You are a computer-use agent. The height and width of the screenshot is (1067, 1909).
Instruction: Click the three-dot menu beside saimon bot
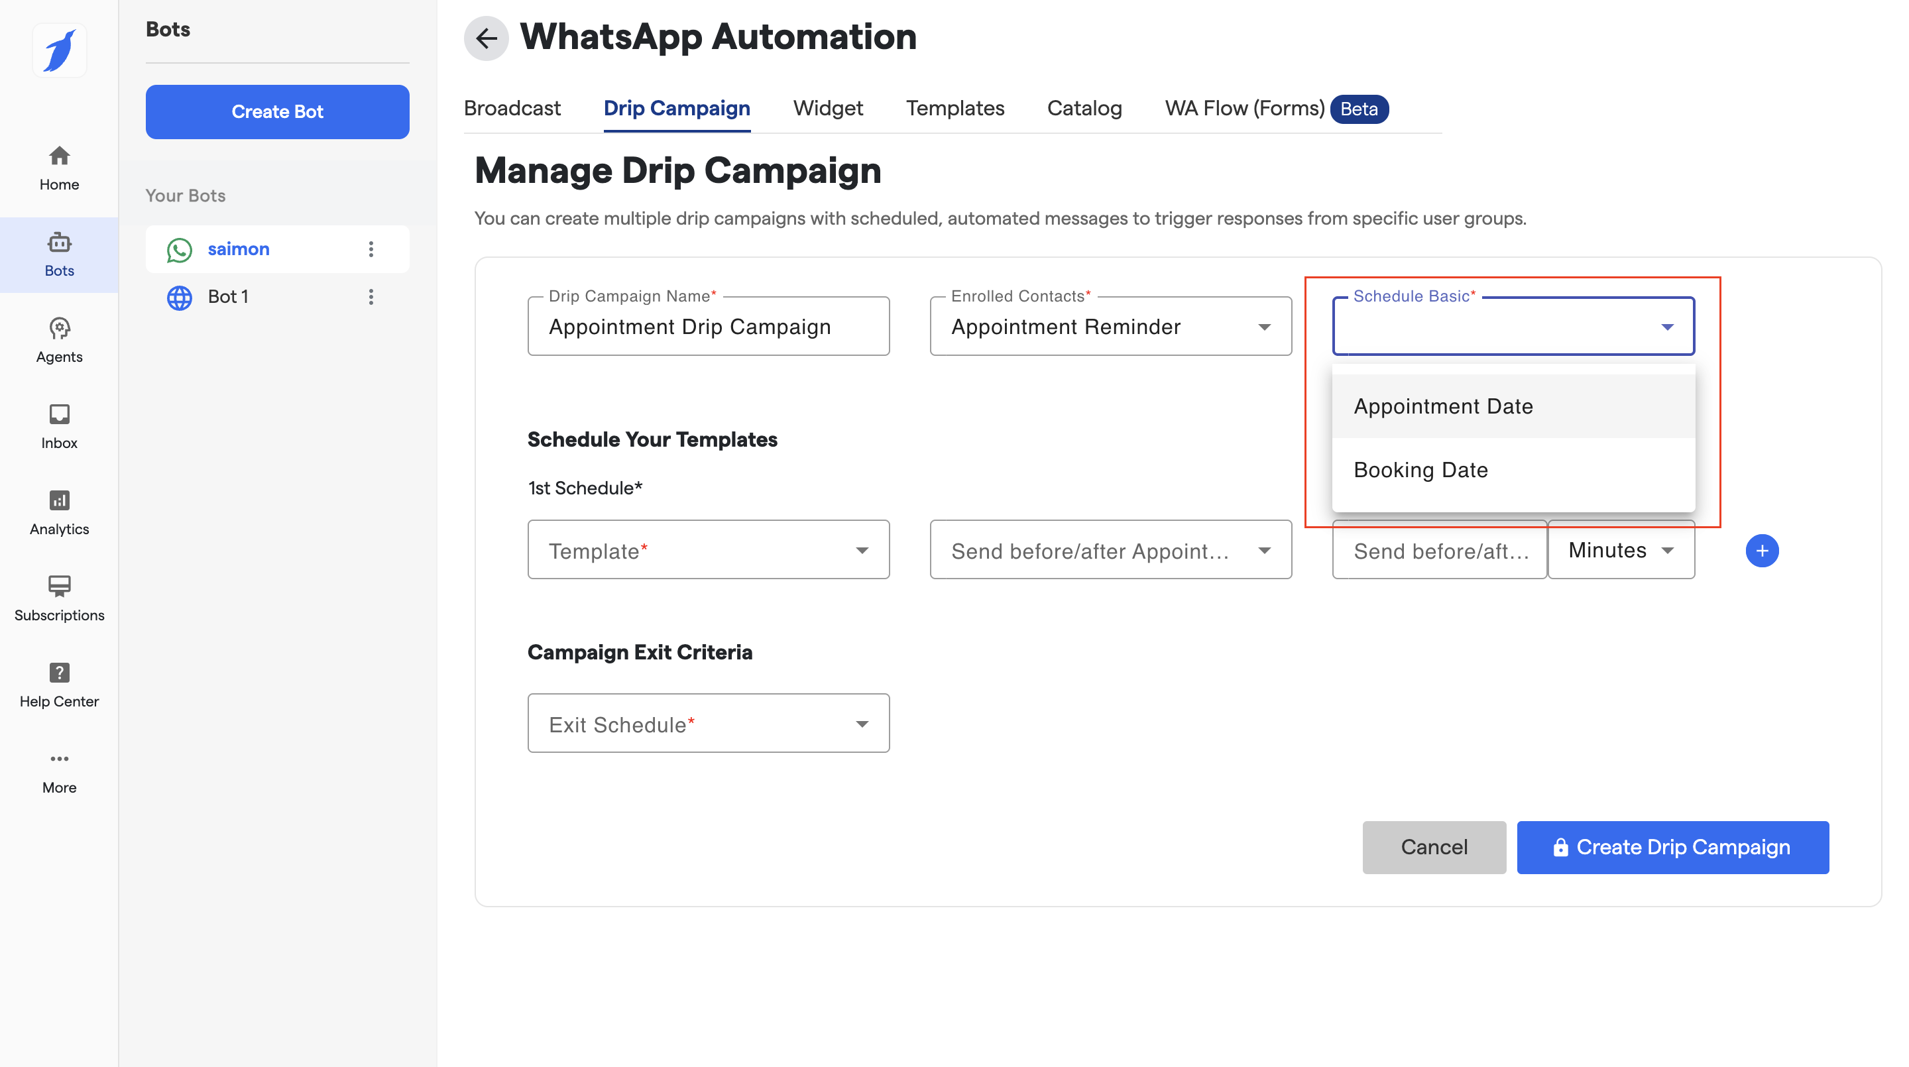click(371, 249)
